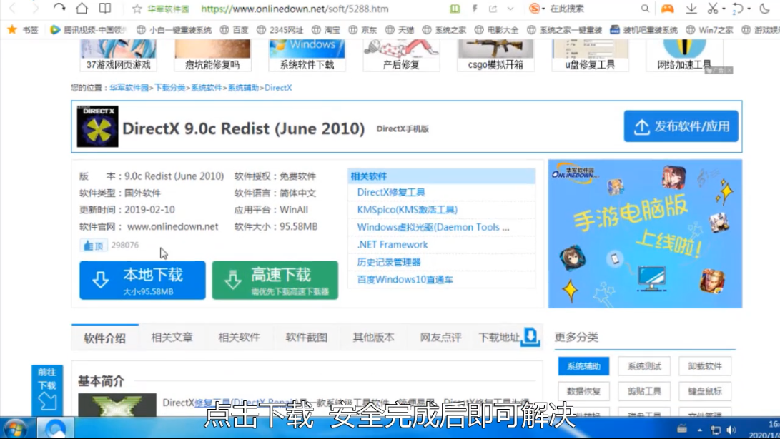Viewport: 780px width, 439px height.
Task: Click the thumbs-up 顶 button
Action: 94,245
